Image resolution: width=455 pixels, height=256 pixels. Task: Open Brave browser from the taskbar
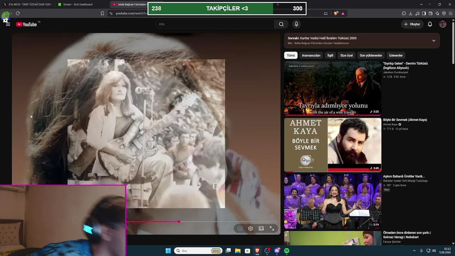pos(257,251)
